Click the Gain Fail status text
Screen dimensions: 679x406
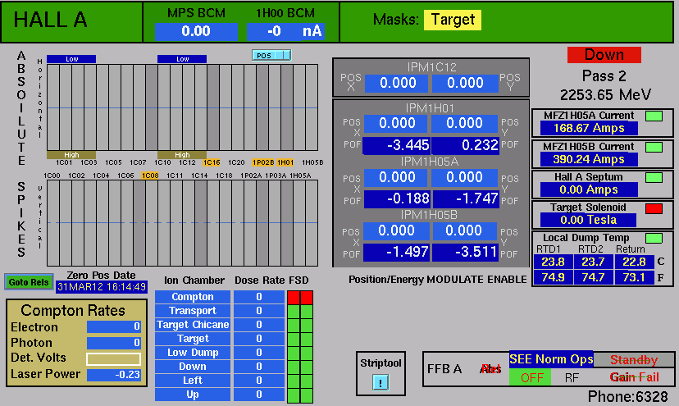point(634,377)
